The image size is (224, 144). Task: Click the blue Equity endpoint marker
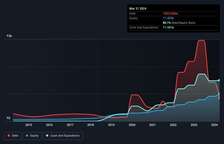[x=219, y=94]
